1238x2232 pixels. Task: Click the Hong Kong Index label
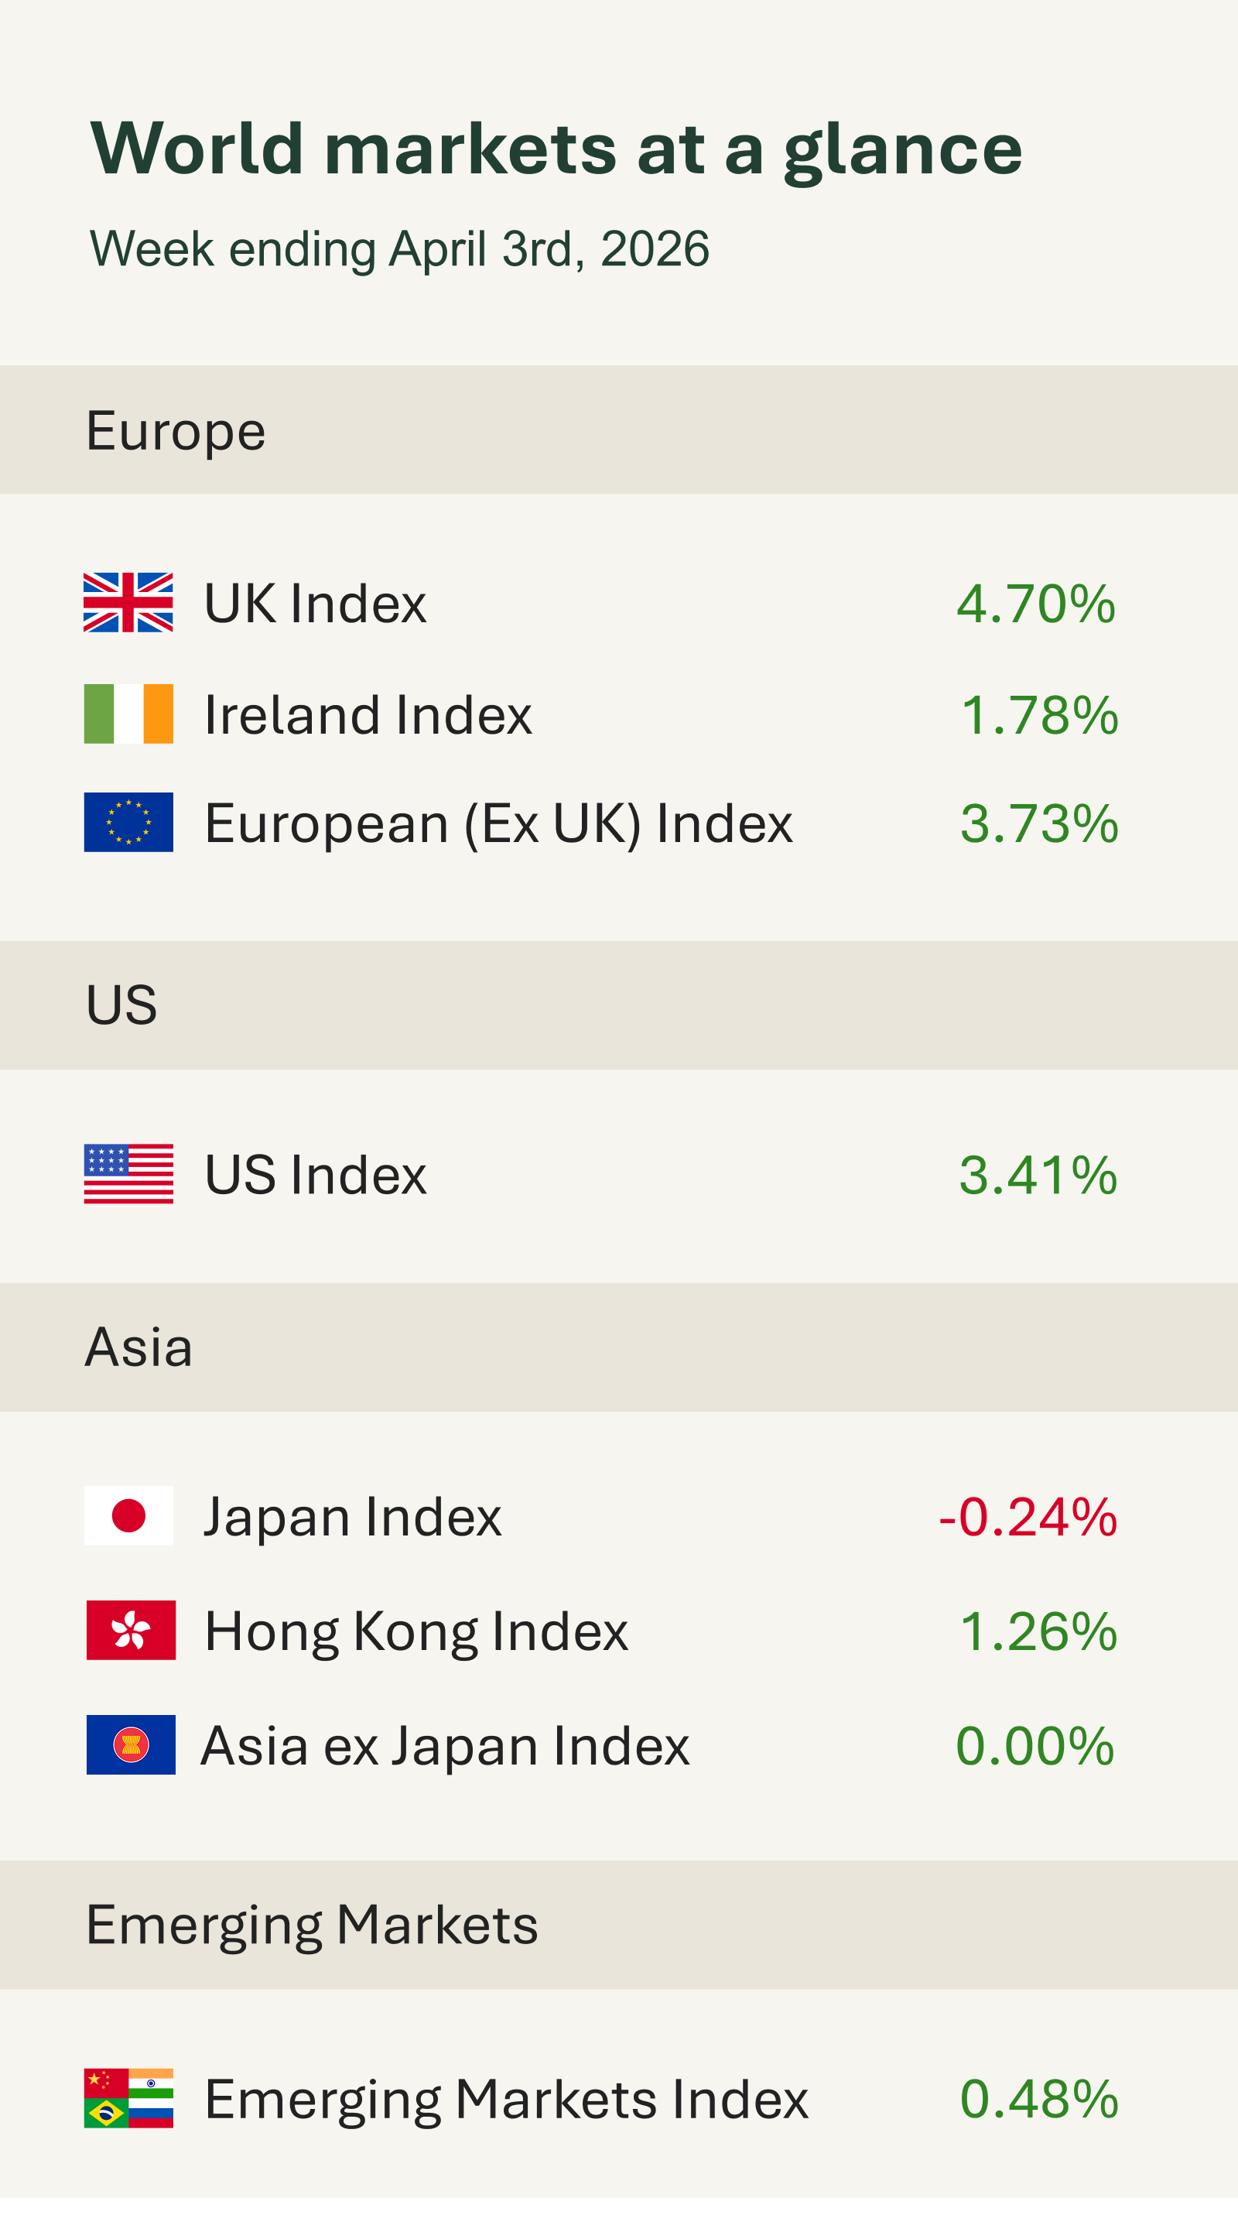point(416,1631)
